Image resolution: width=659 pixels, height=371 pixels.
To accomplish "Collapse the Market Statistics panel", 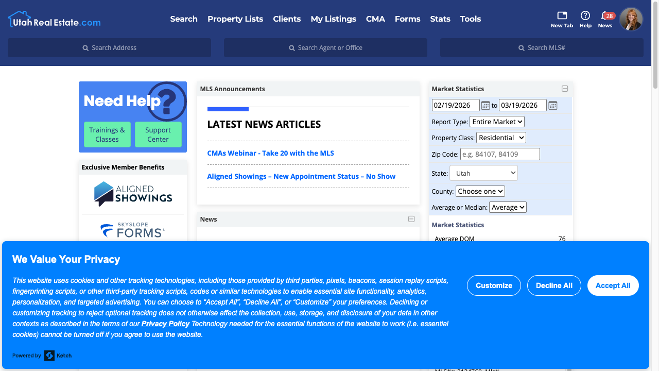I will tap(565, 89).
